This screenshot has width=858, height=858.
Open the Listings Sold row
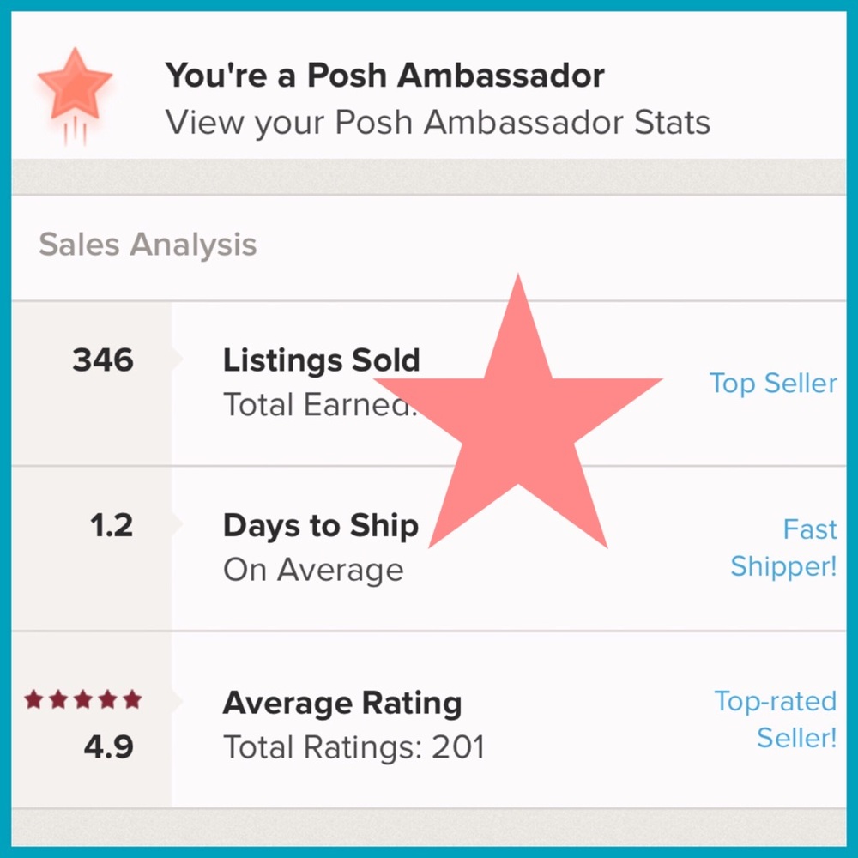click(x=322, y=360)
